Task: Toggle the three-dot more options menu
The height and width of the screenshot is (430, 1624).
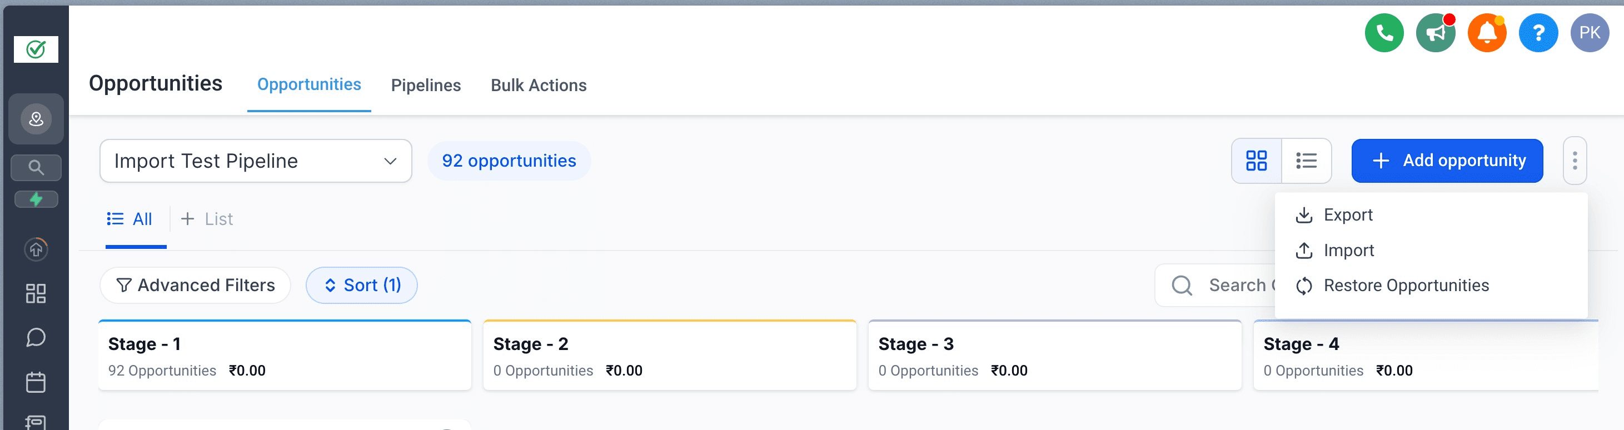Action: point(1574,161)
